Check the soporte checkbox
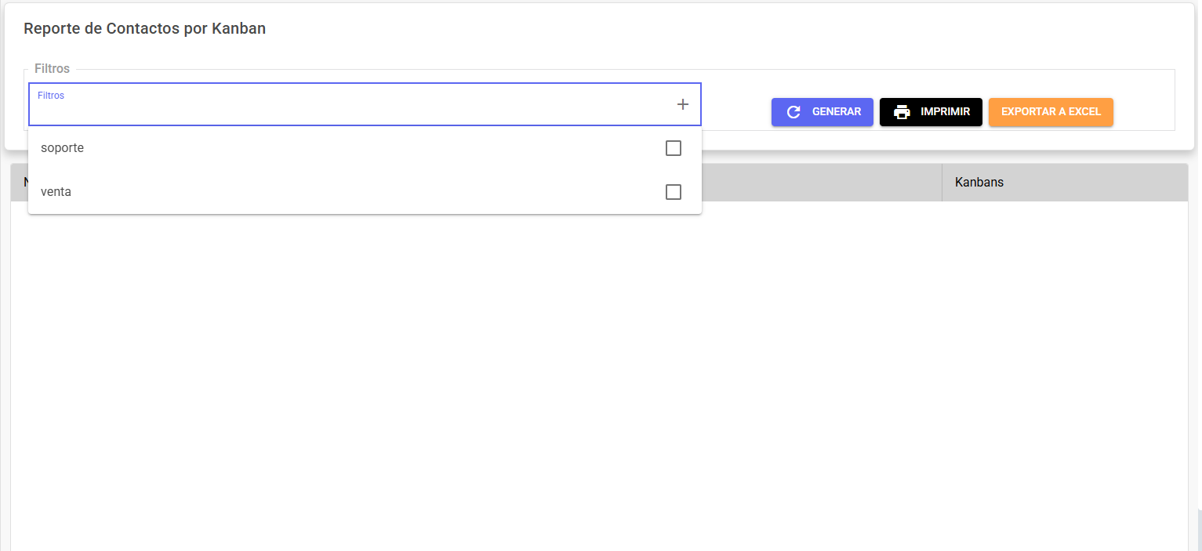1202x551 pixels. coord(674,148)
